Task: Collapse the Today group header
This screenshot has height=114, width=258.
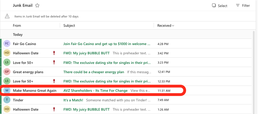Action: (18, 35)
